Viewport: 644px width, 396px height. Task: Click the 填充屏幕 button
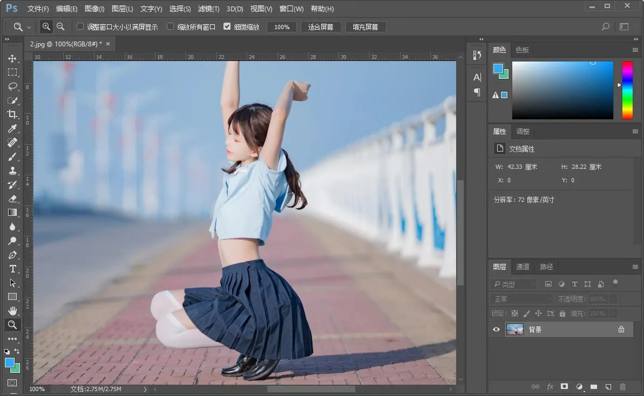(x=365, y=27)
